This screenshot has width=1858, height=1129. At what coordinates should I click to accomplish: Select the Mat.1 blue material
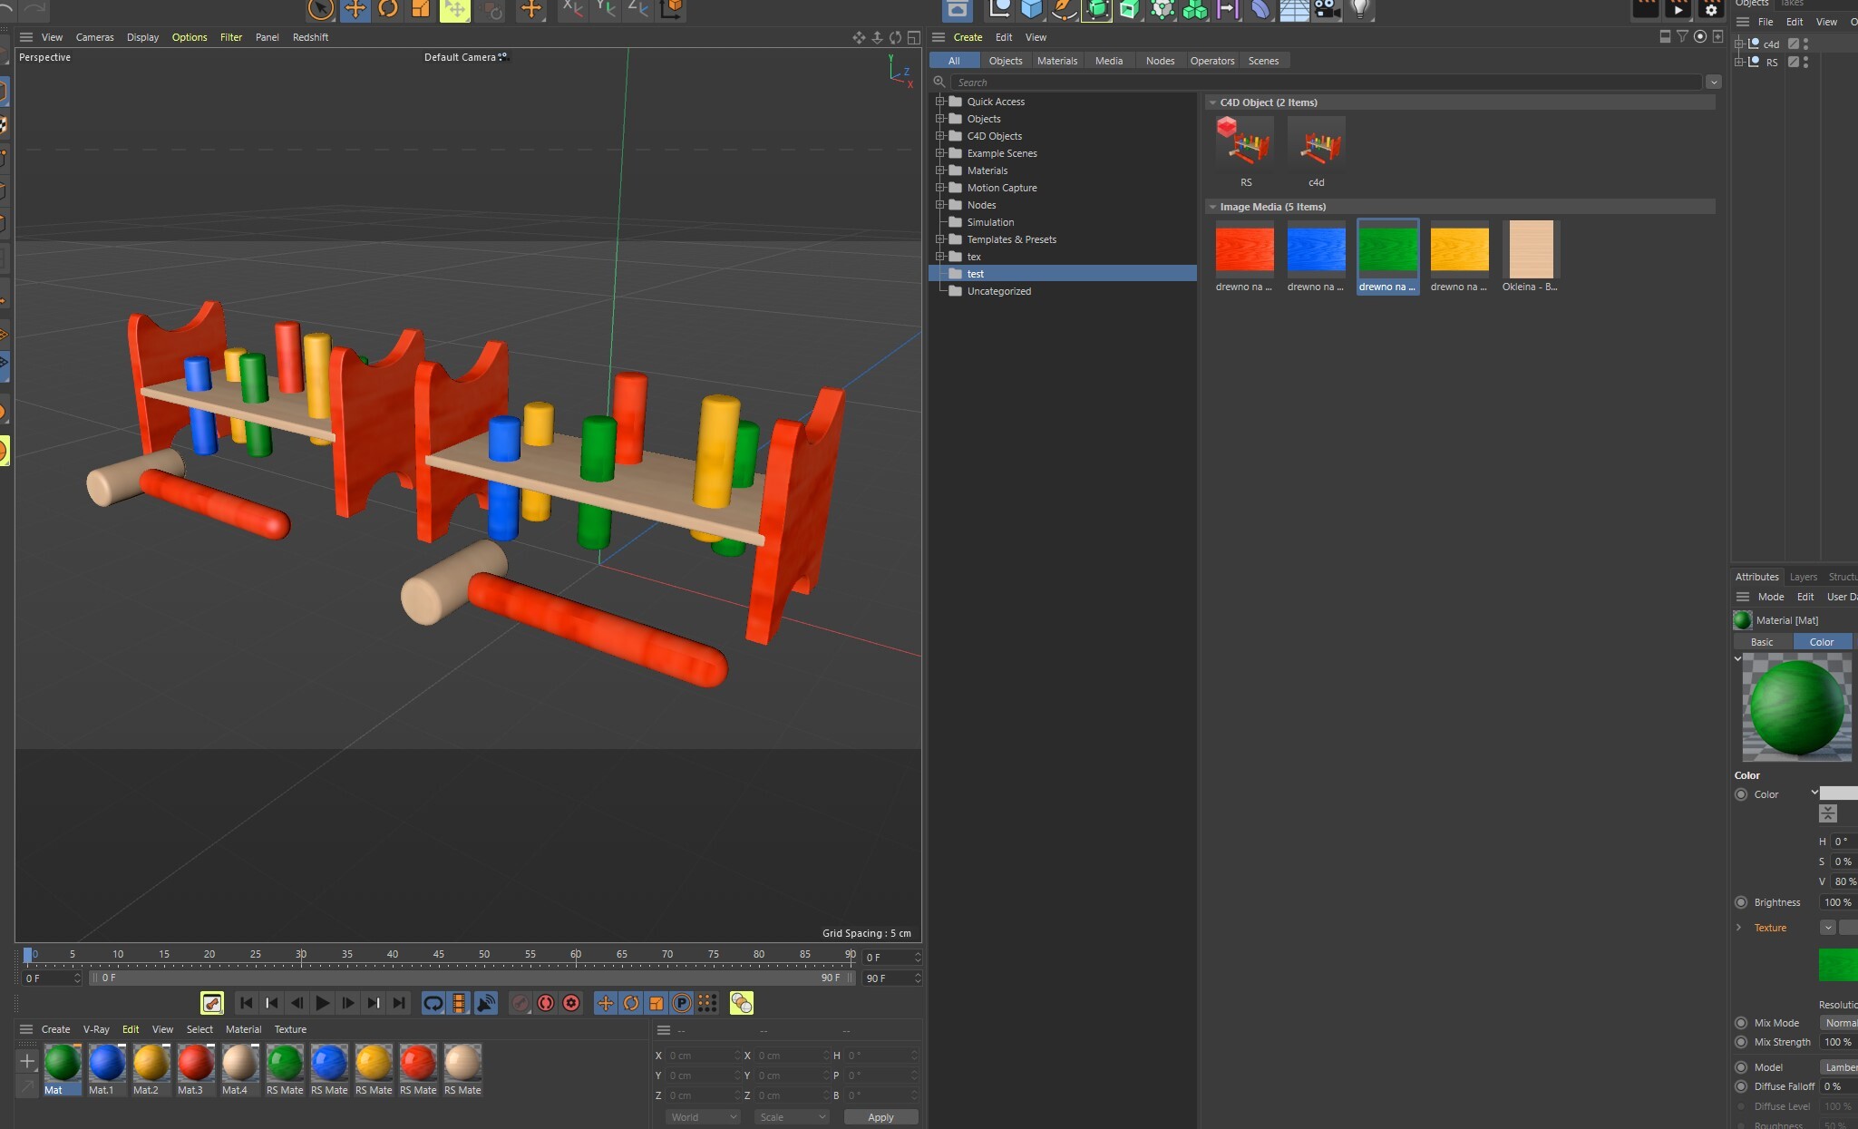pyautogui.click(x=106, y=1069)
